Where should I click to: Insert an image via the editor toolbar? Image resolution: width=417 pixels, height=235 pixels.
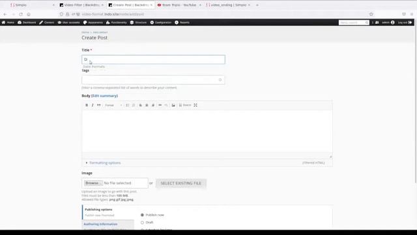pos(173,105)
